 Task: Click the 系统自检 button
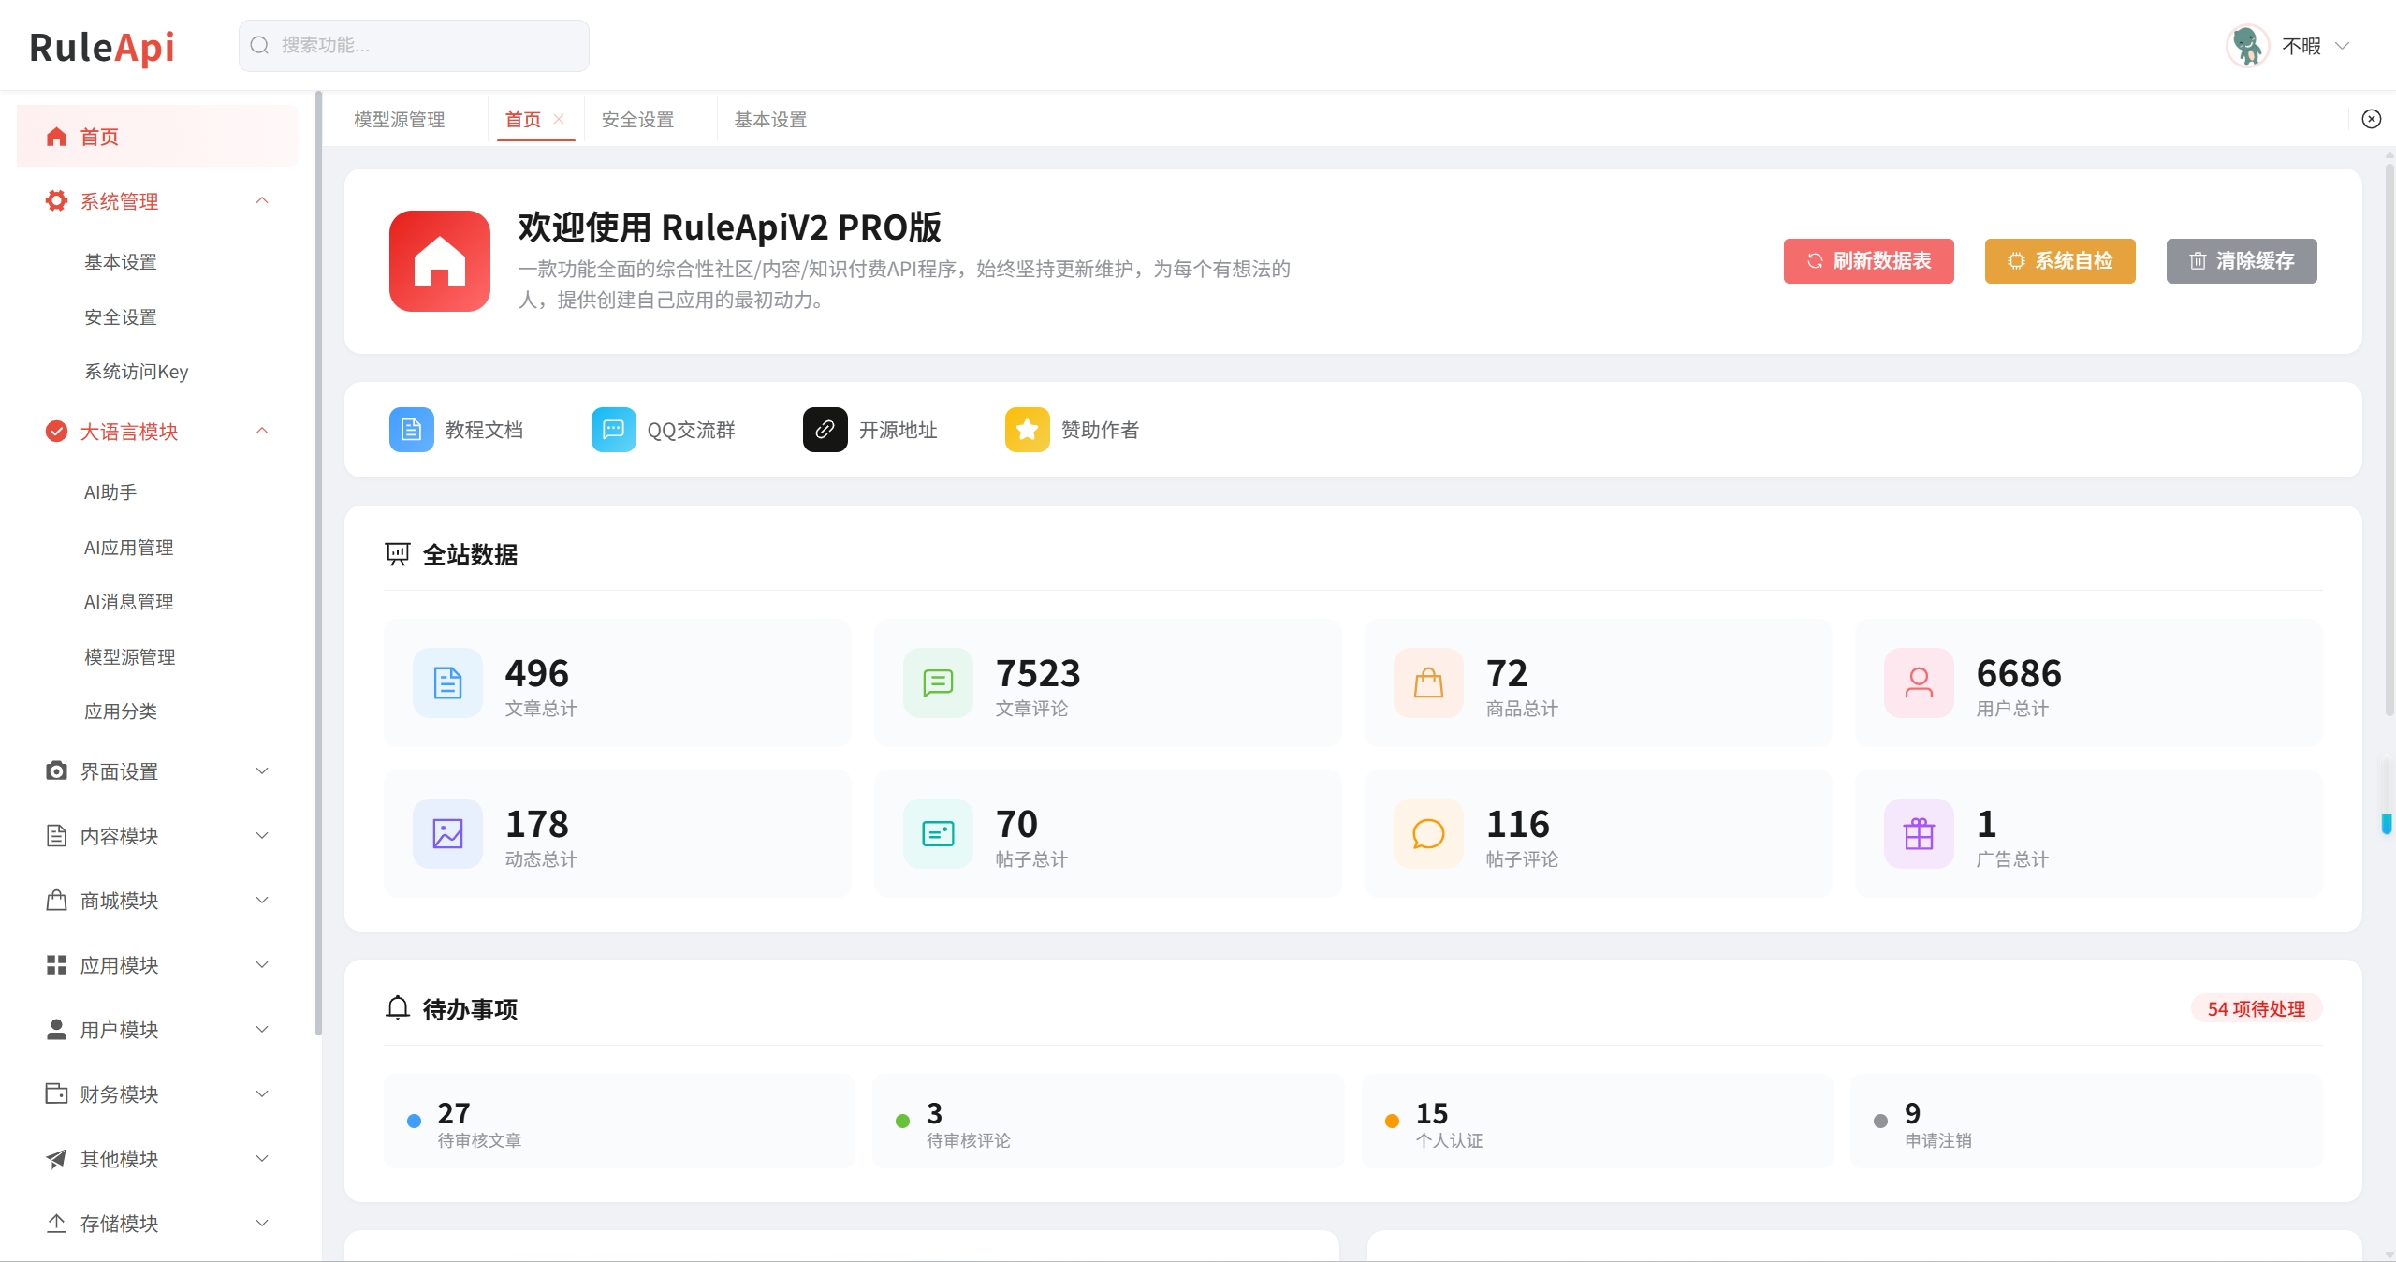2060,261
